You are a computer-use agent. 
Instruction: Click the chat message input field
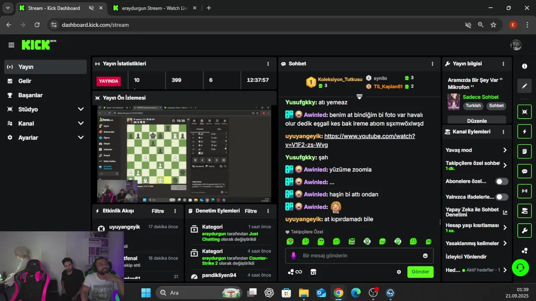point(359,255)
